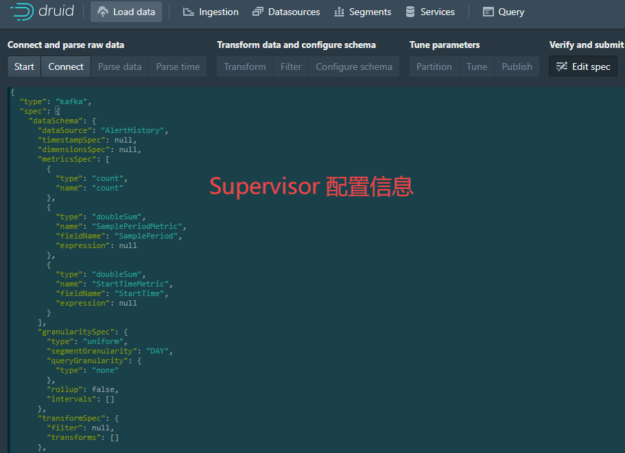This screenshot has height=453, width=625.
Task: Click the Druid logo icon
Action: pos(22,12)
